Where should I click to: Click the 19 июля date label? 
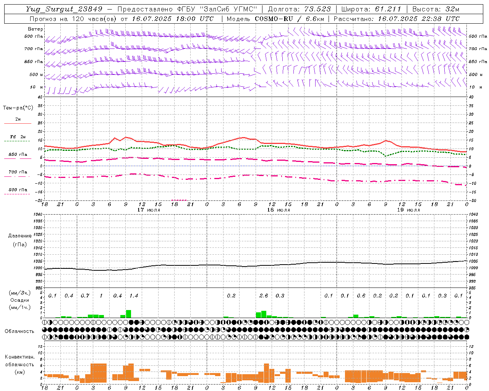click(x=408, y=210)
